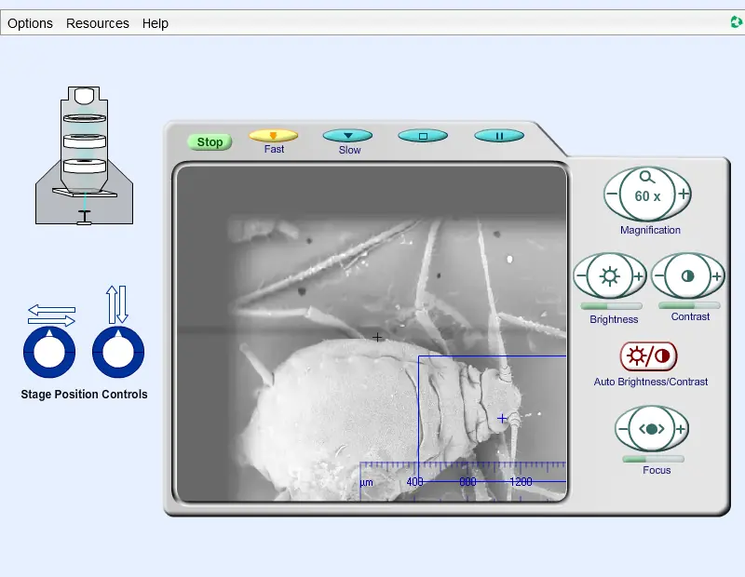Click the square scan mode button
The height and width of the screenshot is (577, 745).
pos(423,136)
